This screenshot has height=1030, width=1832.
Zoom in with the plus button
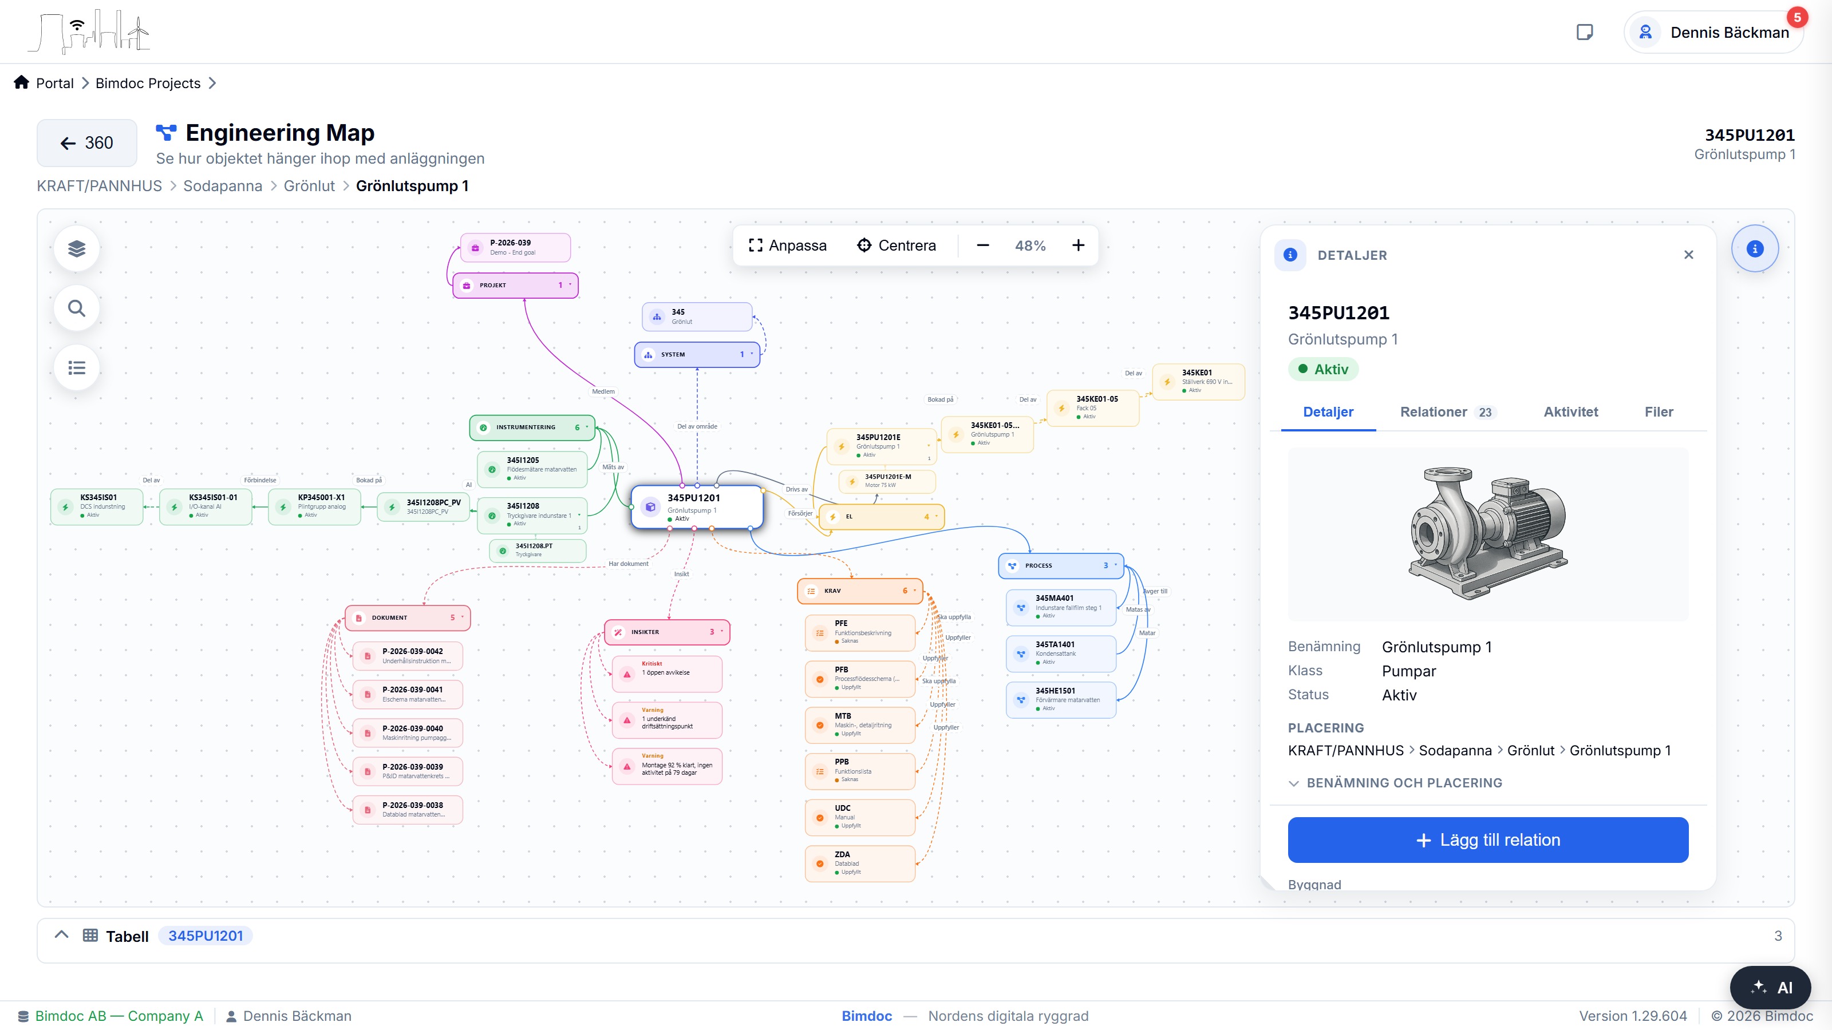(1078, 245)
